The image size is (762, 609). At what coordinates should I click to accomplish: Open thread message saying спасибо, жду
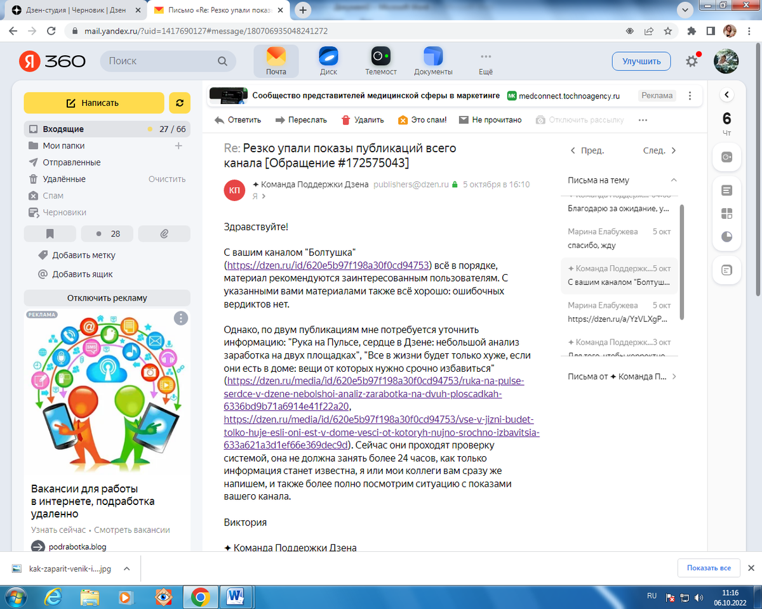coord(619,239)
